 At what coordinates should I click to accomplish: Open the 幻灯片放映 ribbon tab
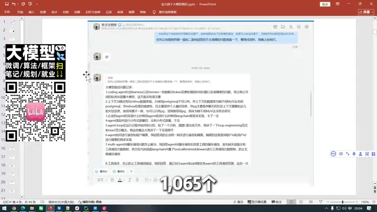point(93,12)
